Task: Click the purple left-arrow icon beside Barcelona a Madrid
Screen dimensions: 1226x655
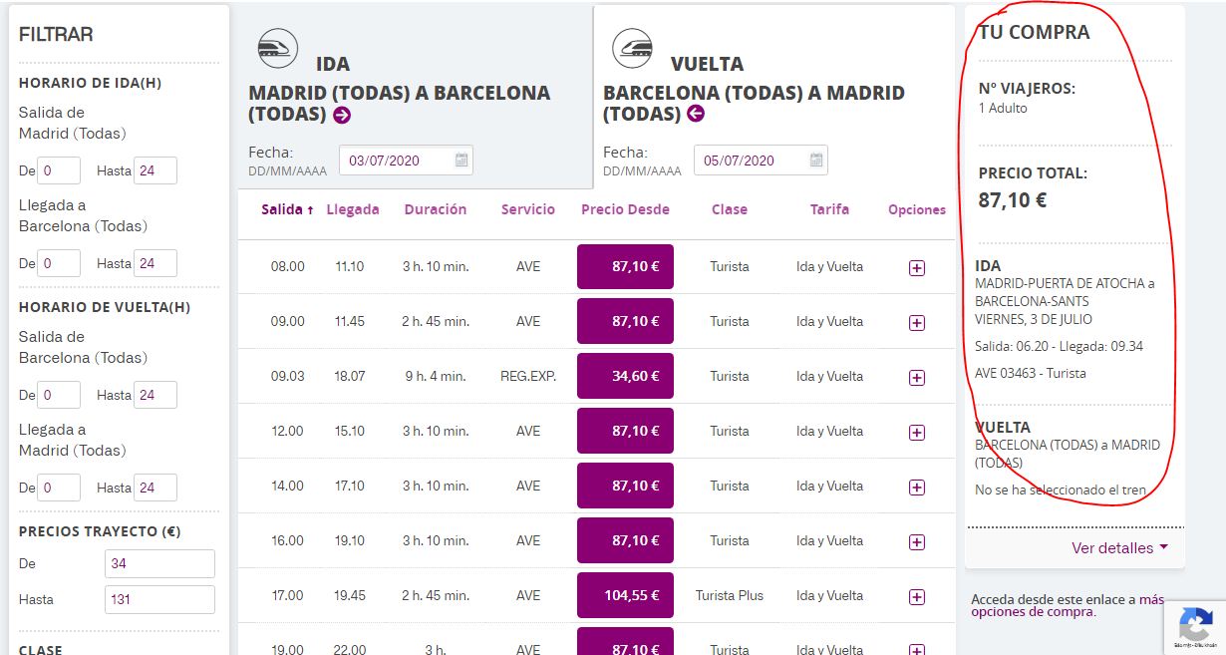Action: coord(696,114)
